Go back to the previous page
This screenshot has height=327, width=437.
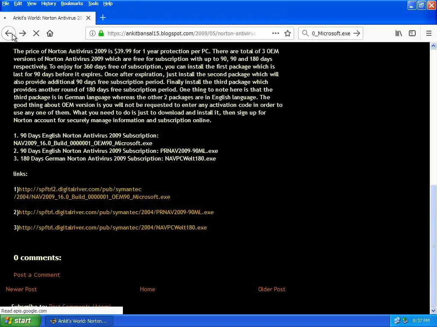(9, 33)
